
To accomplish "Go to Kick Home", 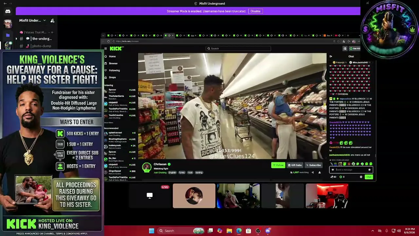I will [x=112, y=56].
